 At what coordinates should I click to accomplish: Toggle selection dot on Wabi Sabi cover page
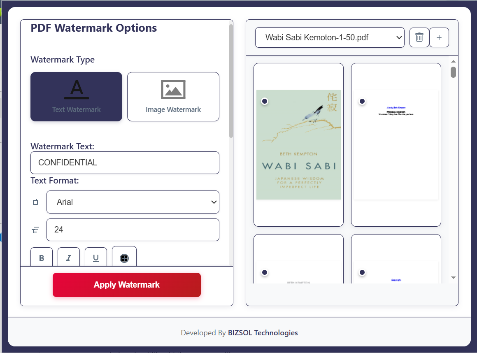tap(265, 101)
